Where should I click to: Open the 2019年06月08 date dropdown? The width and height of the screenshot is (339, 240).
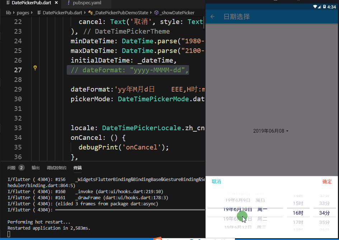[271, 131]
